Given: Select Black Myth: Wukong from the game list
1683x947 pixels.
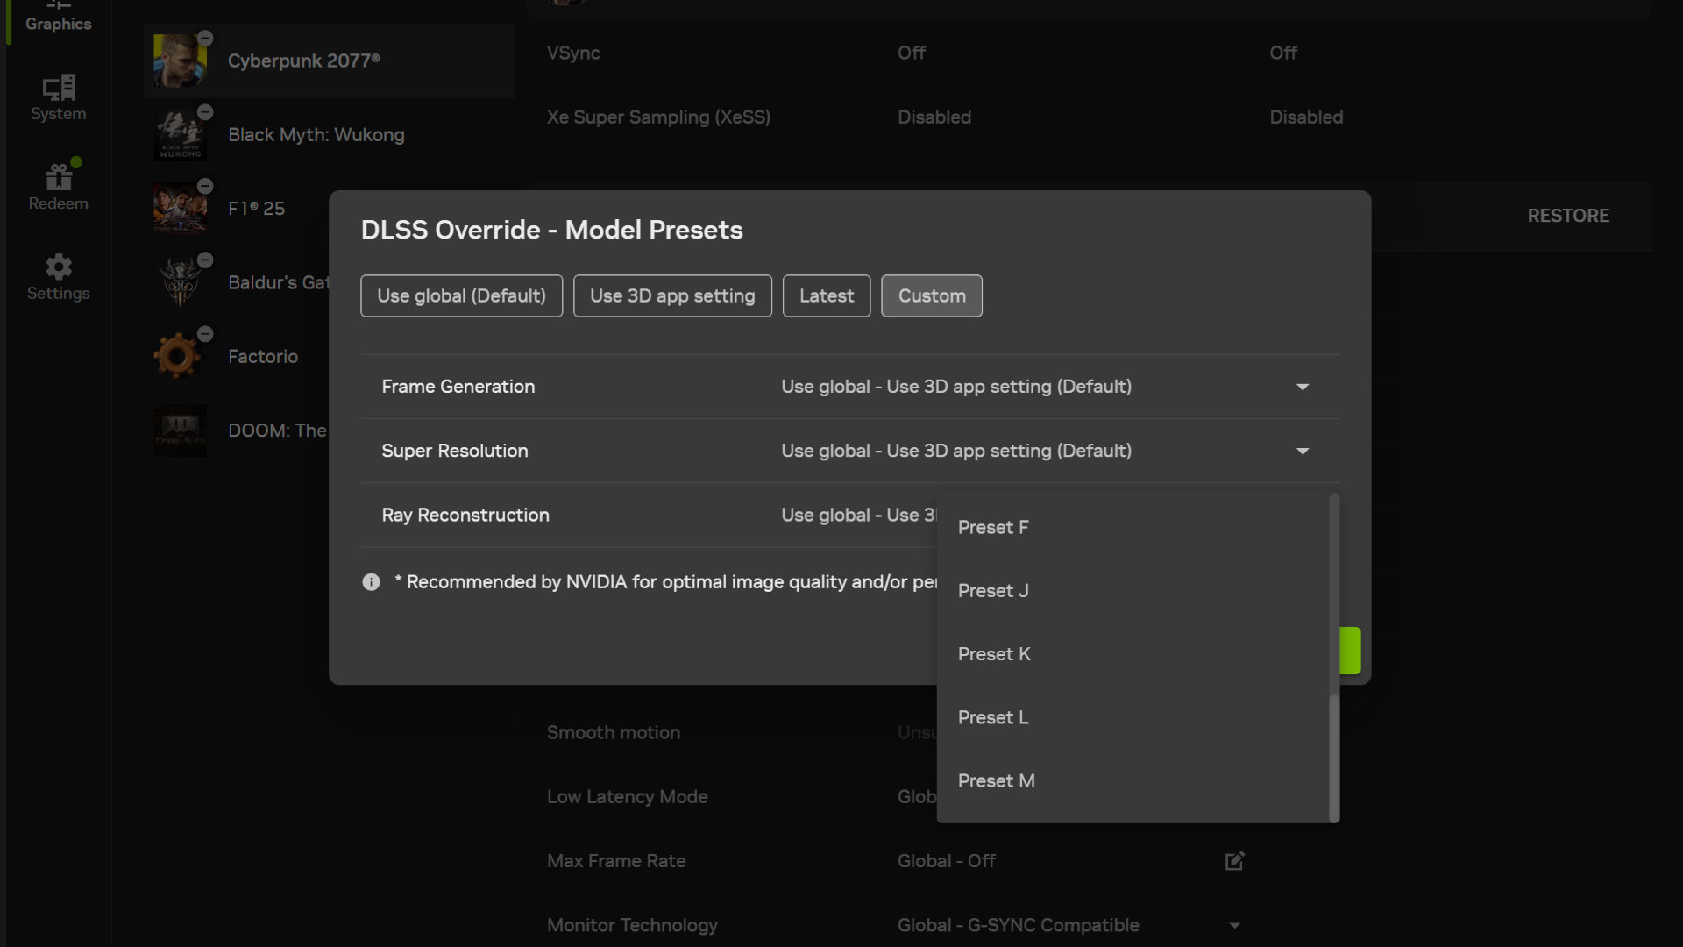Looking at the screenshot, I should pyautogui.click(x=316, y=134).
